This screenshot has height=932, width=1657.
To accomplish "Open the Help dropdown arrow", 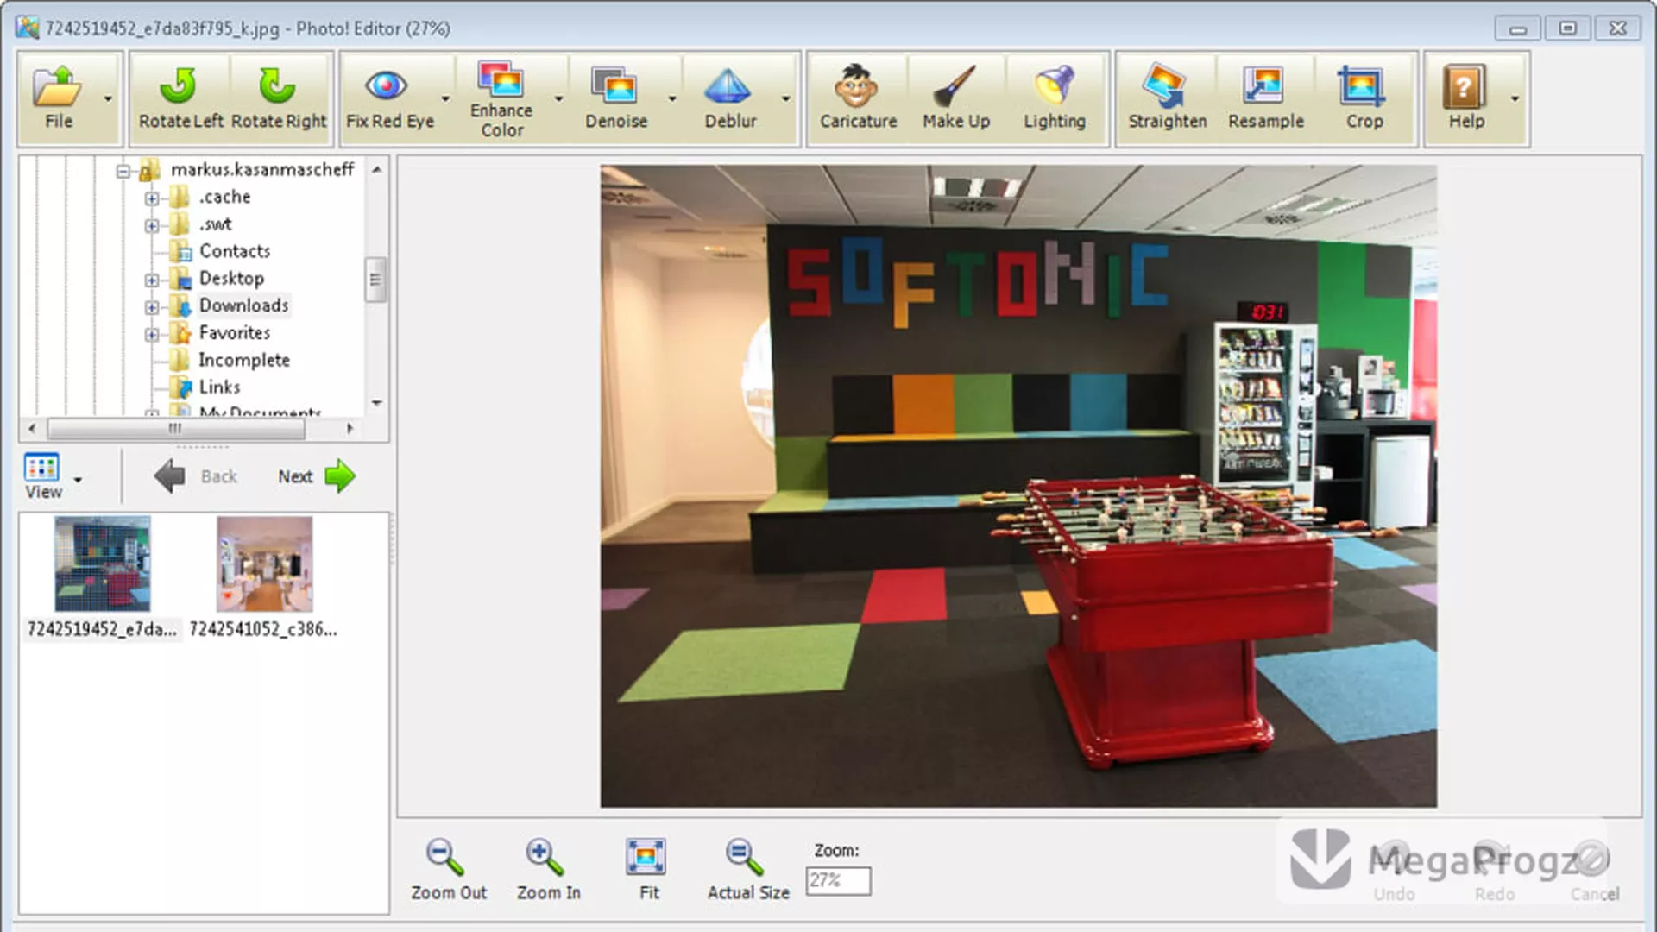I will (1515, 99).
